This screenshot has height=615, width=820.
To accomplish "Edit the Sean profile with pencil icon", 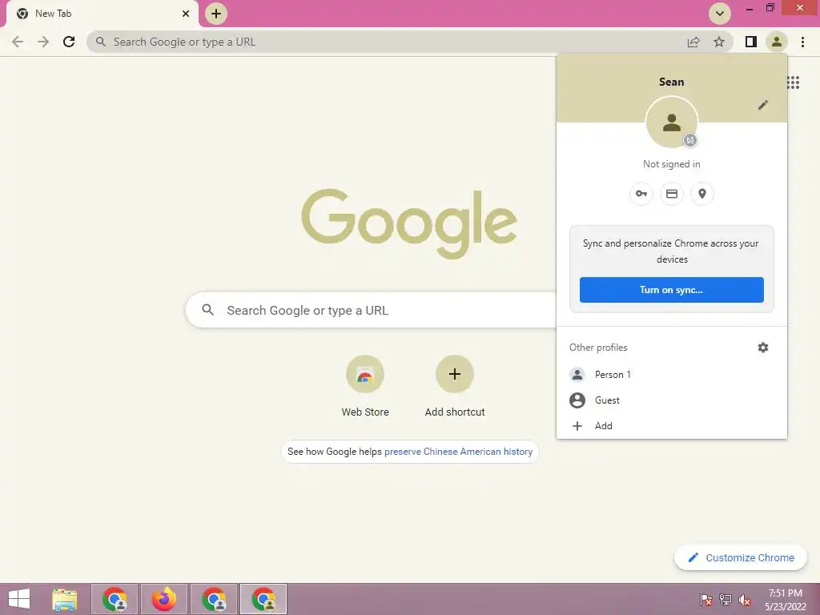I will click(763, 105).
